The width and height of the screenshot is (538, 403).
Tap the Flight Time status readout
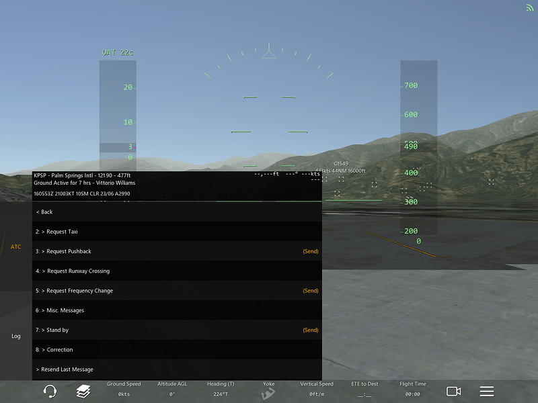413,390
